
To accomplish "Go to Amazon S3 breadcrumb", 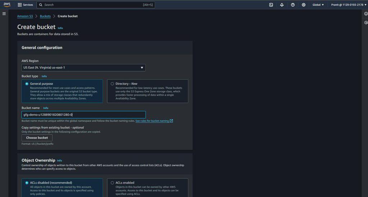I will [x=25, y=16].
